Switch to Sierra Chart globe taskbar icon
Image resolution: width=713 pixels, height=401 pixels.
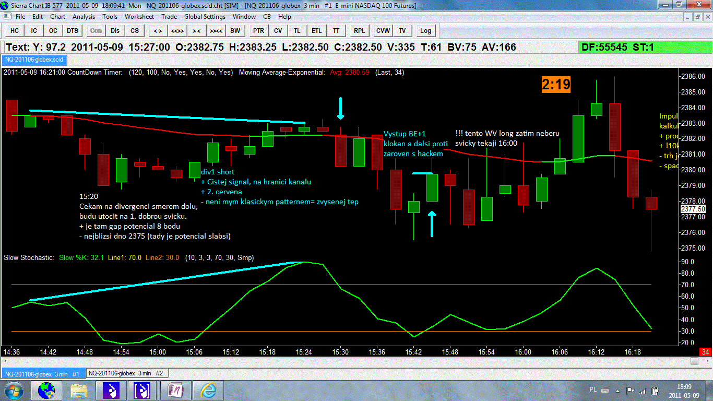pos(46,390)
